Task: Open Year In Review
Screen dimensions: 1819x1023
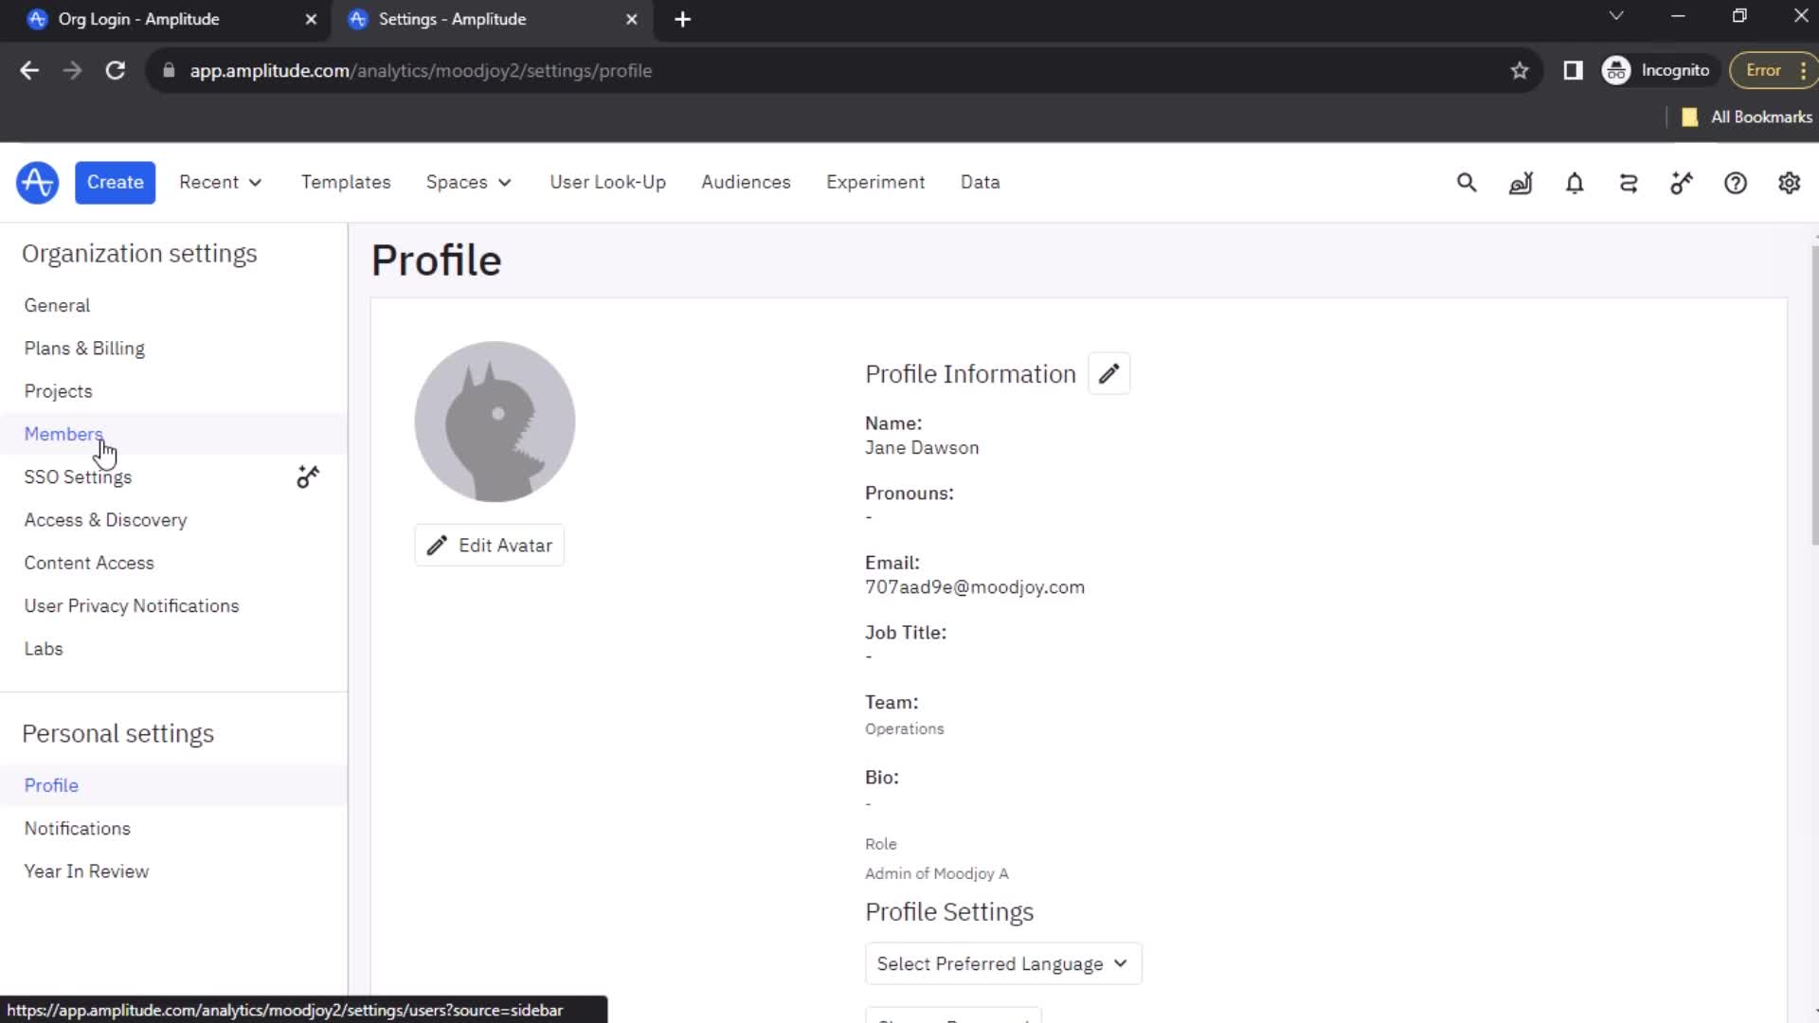Action: pos(174,871)
